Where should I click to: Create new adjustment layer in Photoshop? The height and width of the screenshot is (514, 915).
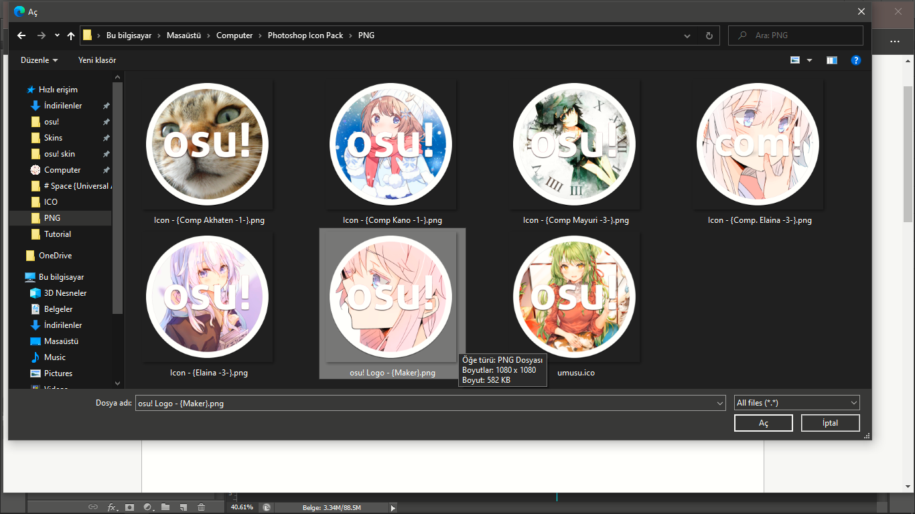[148, 507]
